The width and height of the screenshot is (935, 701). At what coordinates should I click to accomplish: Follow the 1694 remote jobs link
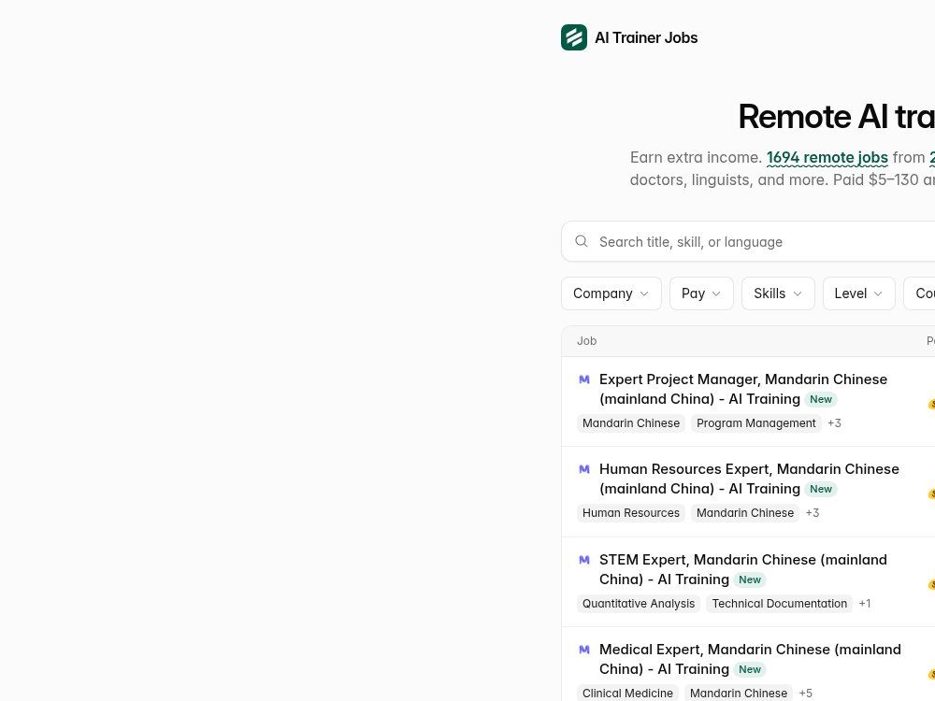click(827, 157)
